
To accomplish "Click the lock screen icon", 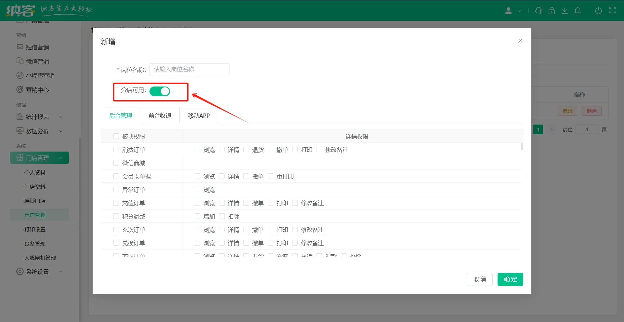I will pos(552,11).
